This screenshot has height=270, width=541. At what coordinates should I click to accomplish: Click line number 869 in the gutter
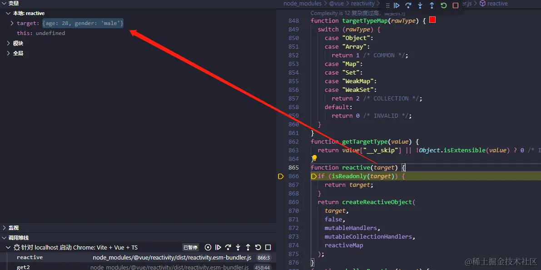tap(293, 202)
